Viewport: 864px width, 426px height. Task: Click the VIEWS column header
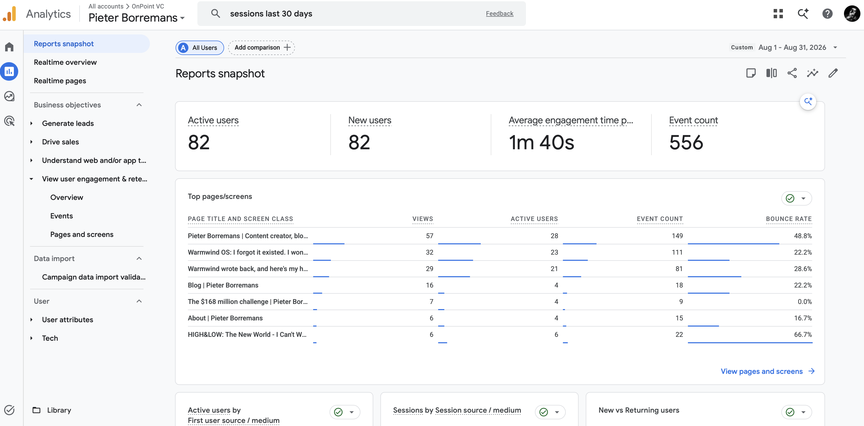point(423,219)
